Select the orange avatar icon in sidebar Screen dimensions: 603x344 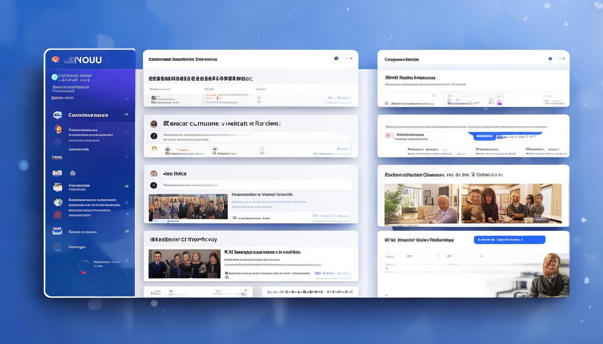[x=58, y=130]
